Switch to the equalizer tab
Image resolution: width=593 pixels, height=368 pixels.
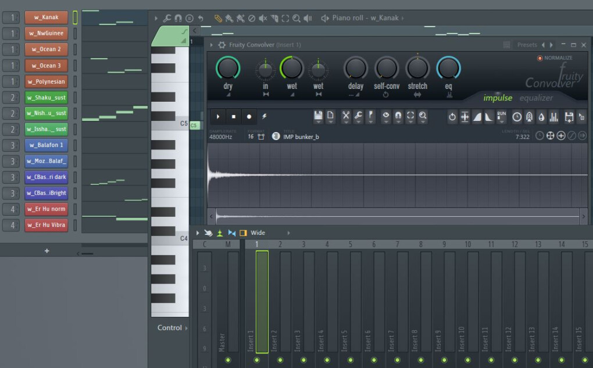coord(536,98)
